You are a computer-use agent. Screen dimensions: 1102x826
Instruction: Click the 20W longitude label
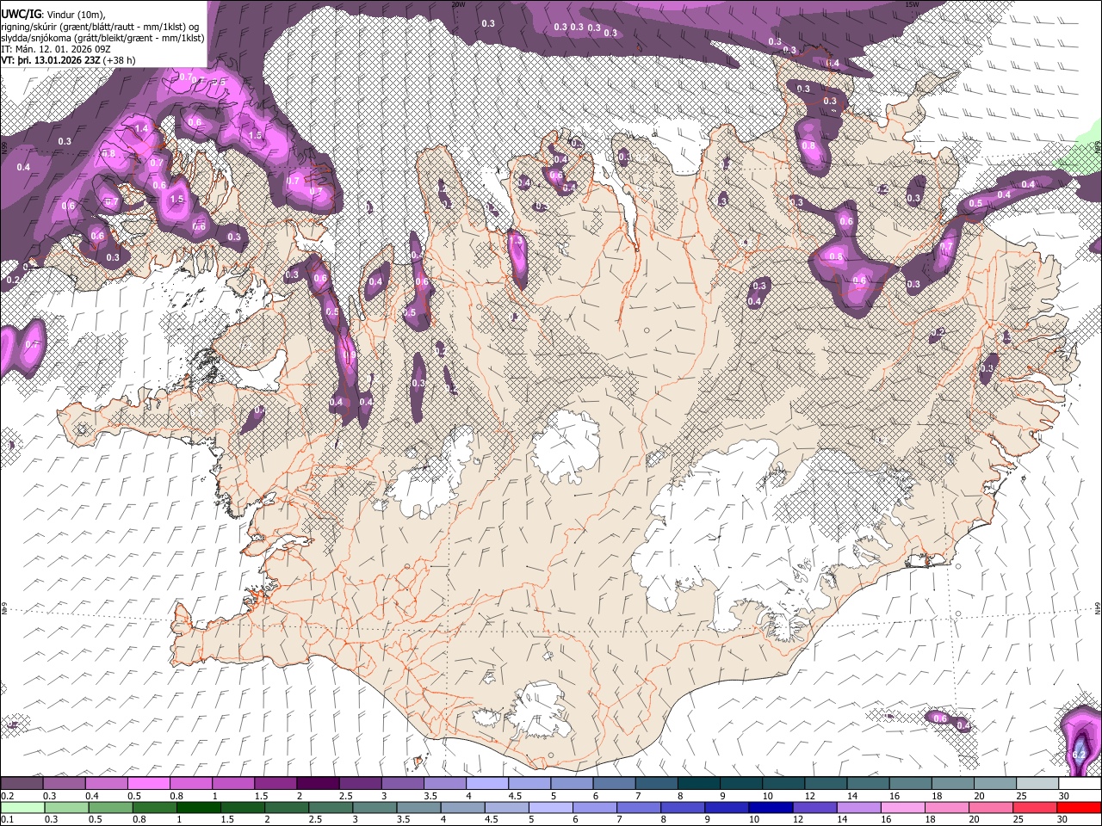458,4
